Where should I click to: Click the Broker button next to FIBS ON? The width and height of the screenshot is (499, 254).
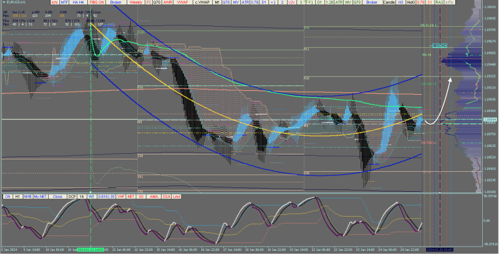[116, 2]
